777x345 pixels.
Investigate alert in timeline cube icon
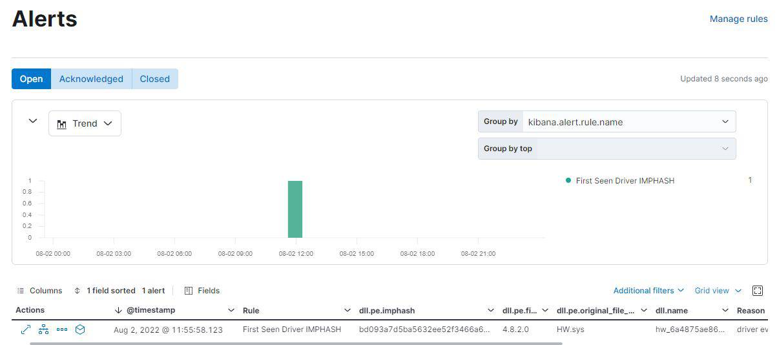click(80, 329)
